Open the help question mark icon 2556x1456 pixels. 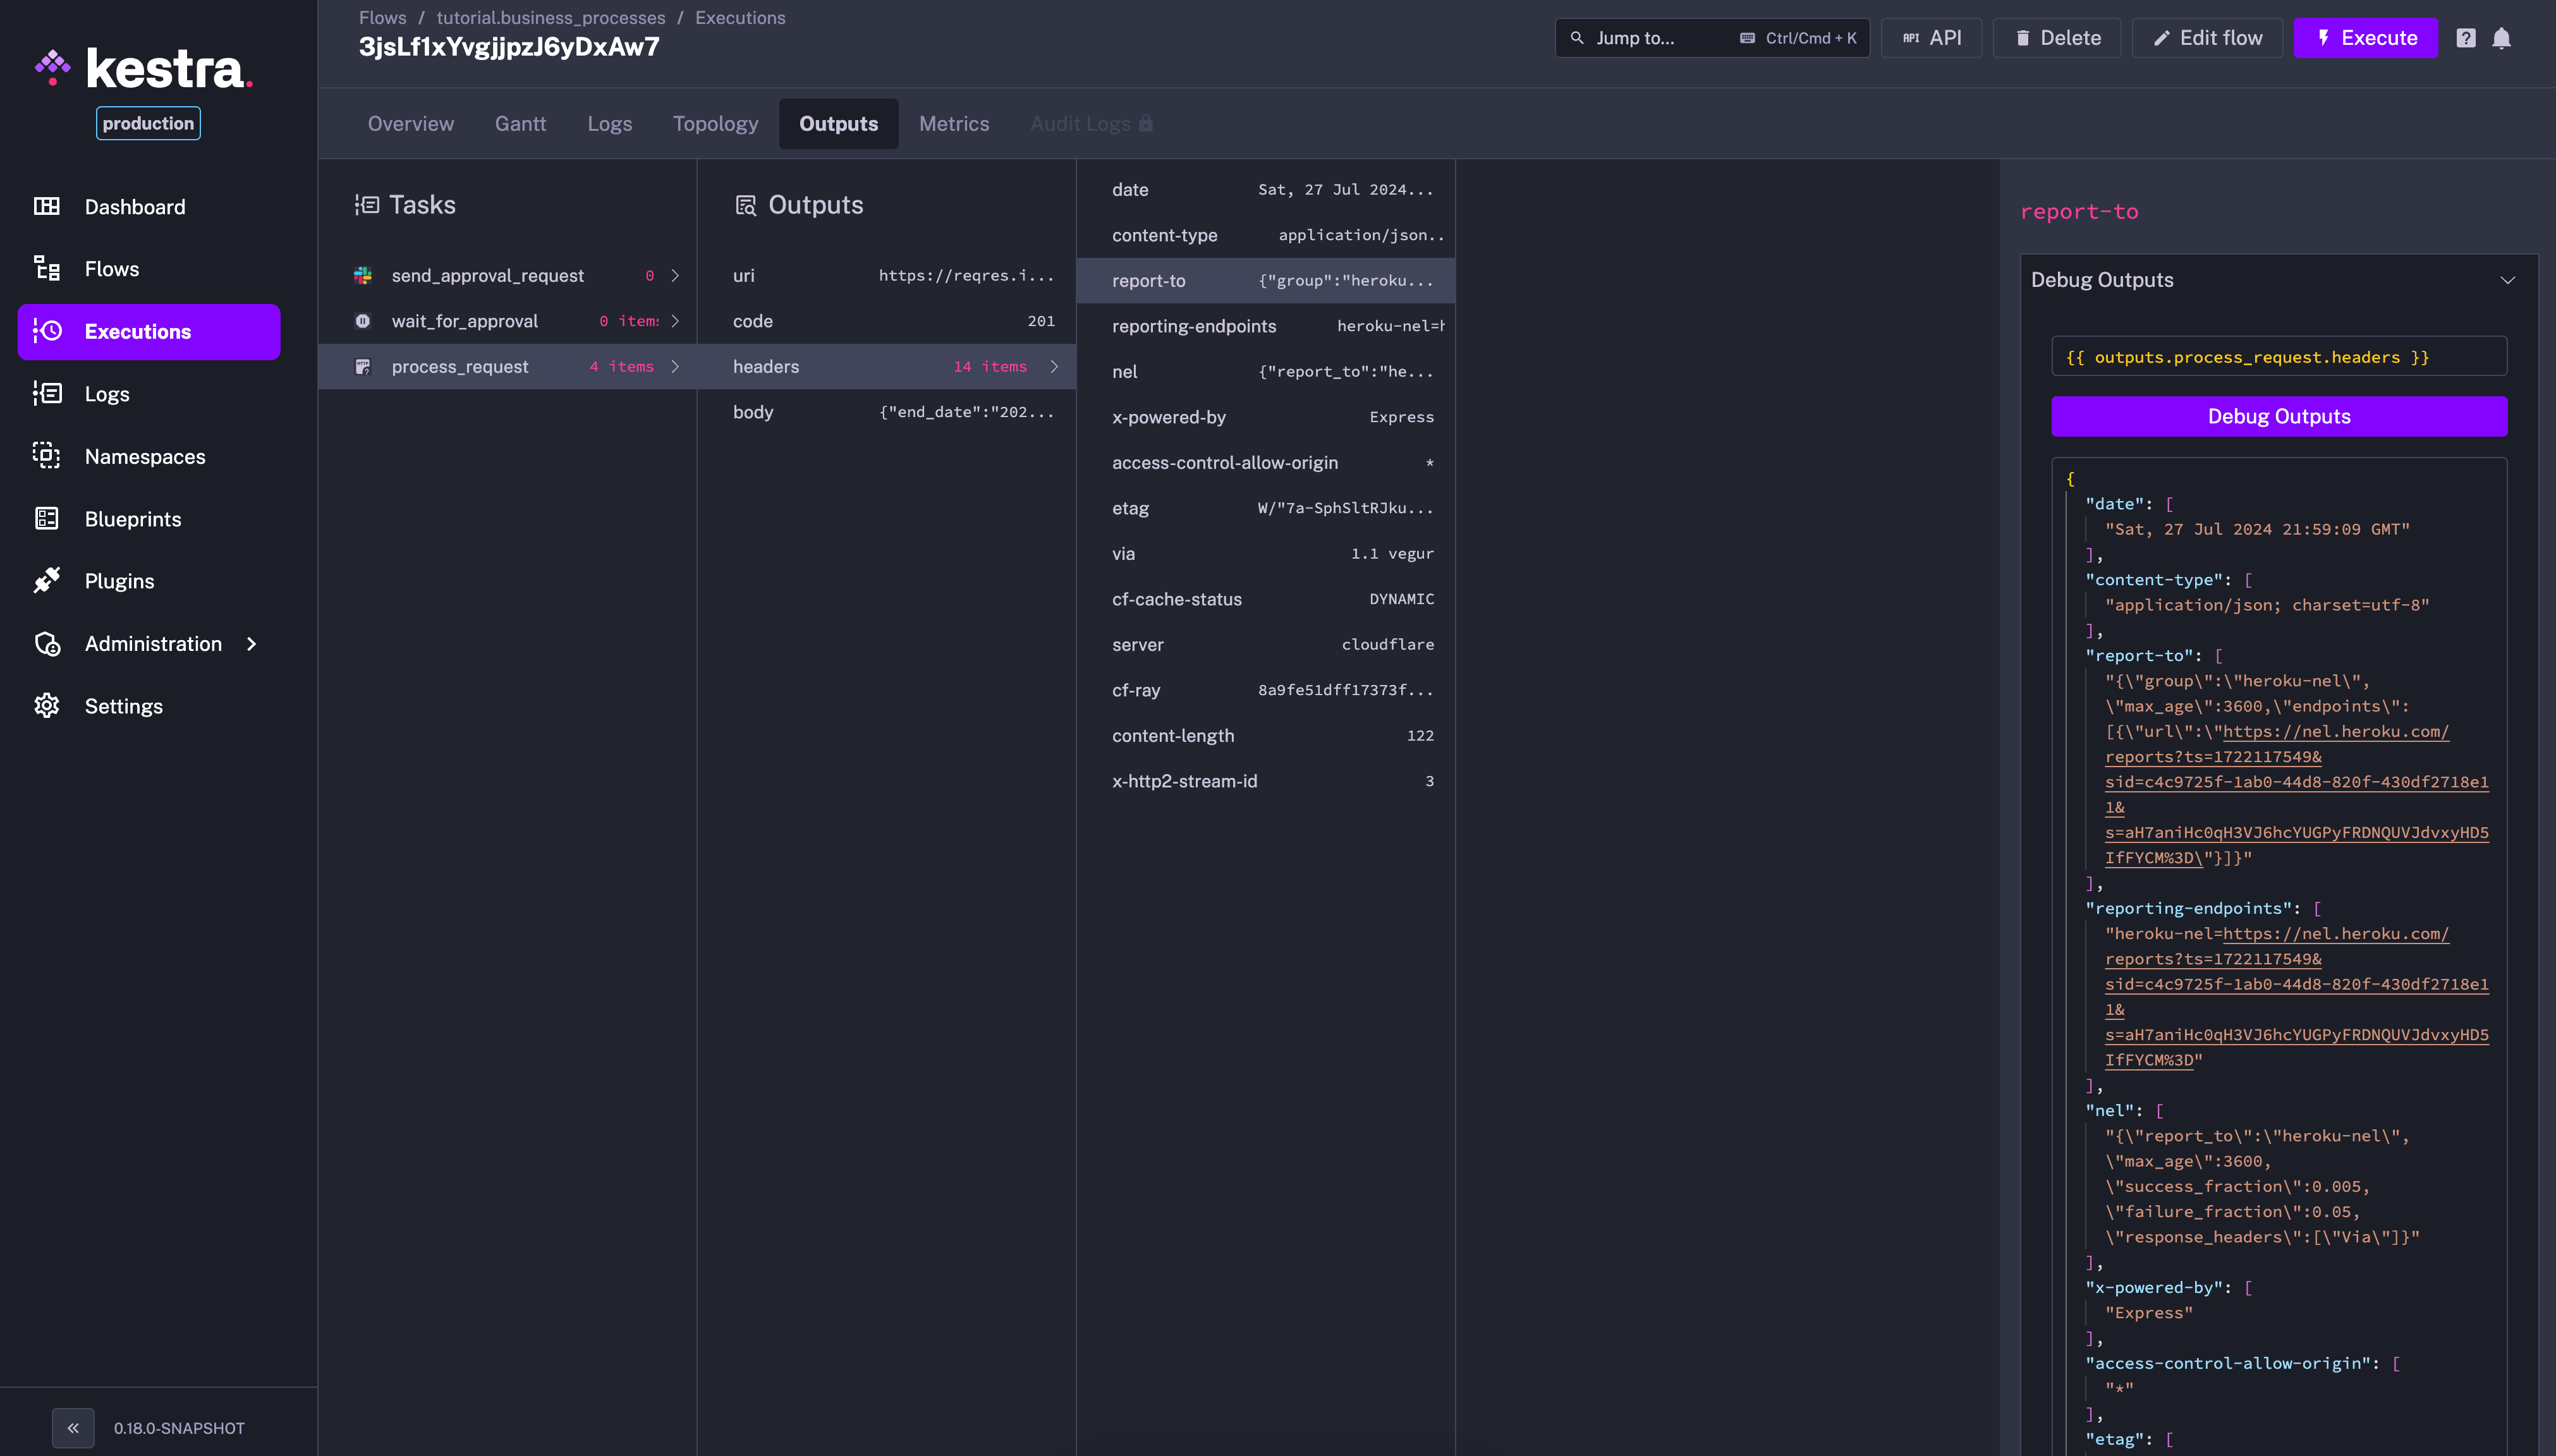pos(2466,38)
